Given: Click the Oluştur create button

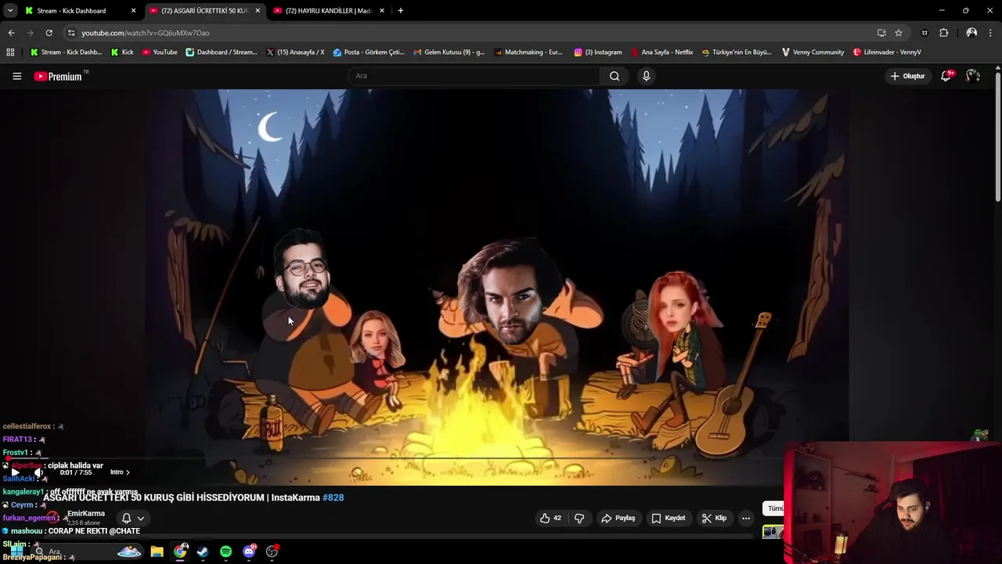Looking at the screenshot, I should (x=907, y=76).
